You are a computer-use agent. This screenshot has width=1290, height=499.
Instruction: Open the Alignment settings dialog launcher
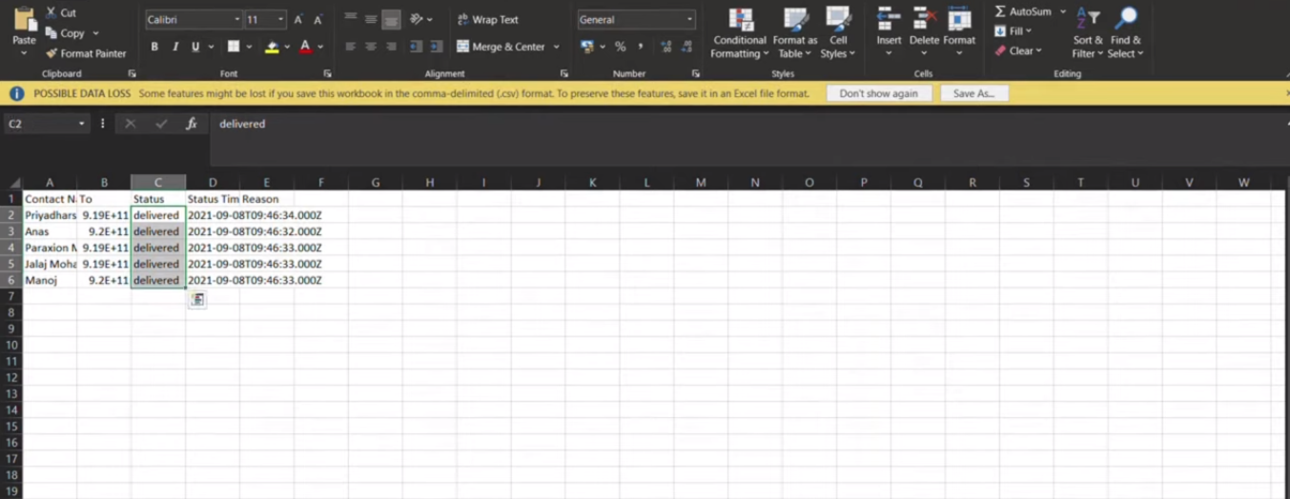pos(563,73)
